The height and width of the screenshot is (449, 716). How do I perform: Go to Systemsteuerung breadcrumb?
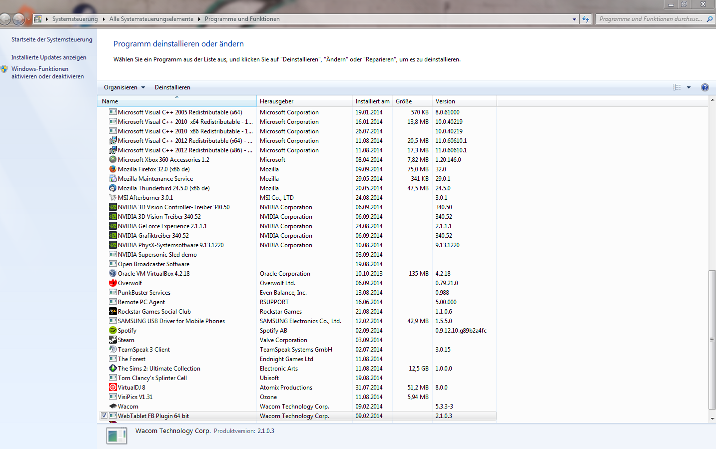pos(75,19)
